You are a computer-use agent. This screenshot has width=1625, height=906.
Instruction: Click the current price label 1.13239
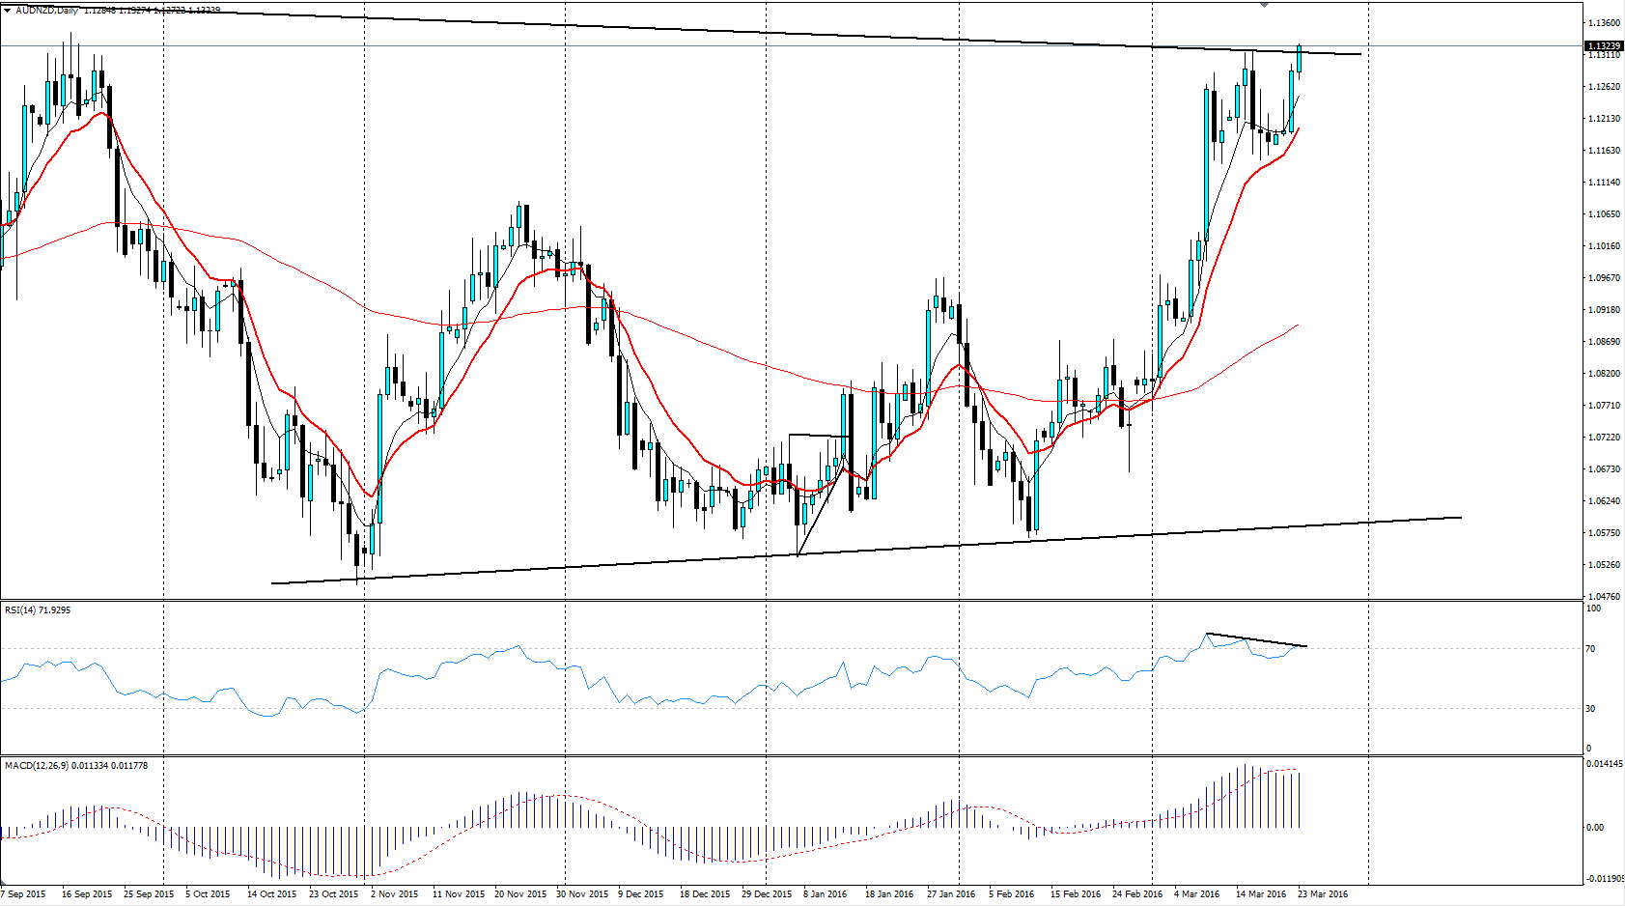point(1604,45)
